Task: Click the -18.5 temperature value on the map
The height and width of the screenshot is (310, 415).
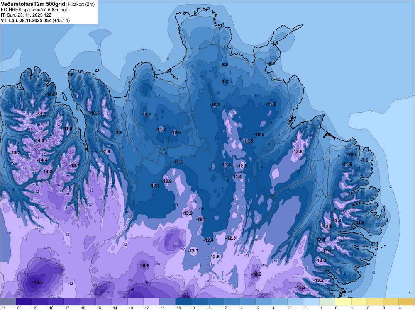Action: click(37, 282)
